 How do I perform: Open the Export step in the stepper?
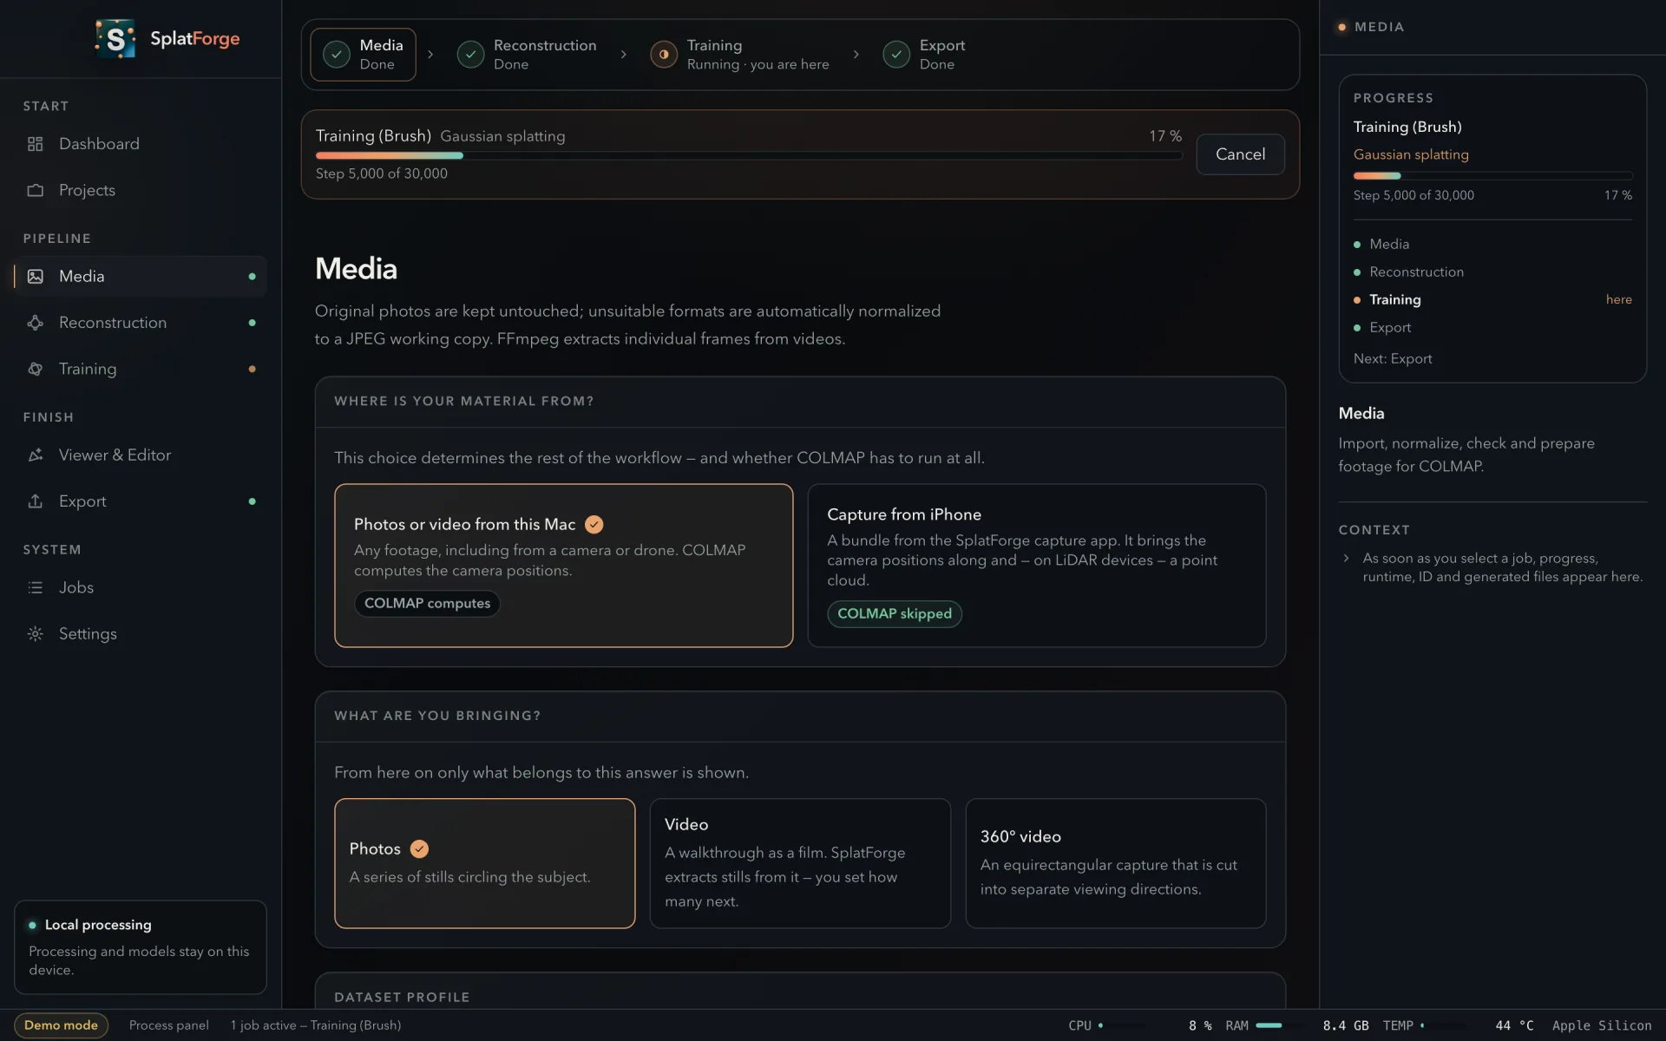pyautogui.click(x=924, y=55)
